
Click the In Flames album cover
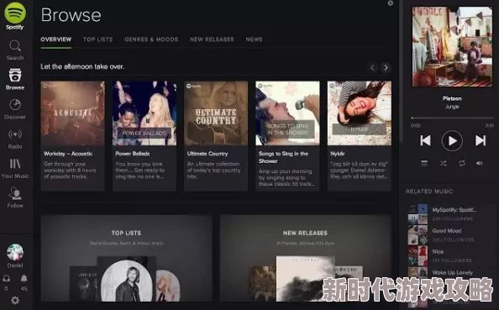click(x=305, y=279)
